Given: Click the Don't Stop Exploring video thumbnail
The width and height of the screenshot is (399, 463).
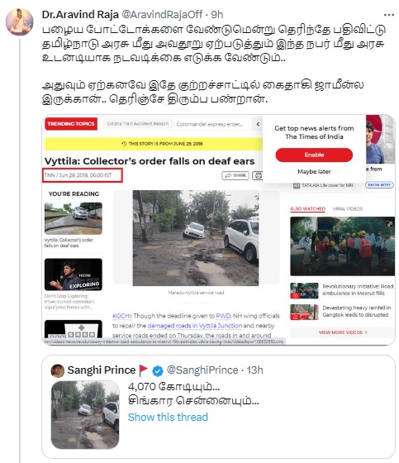Looking at the screenshot, I should tap(74, 274).
